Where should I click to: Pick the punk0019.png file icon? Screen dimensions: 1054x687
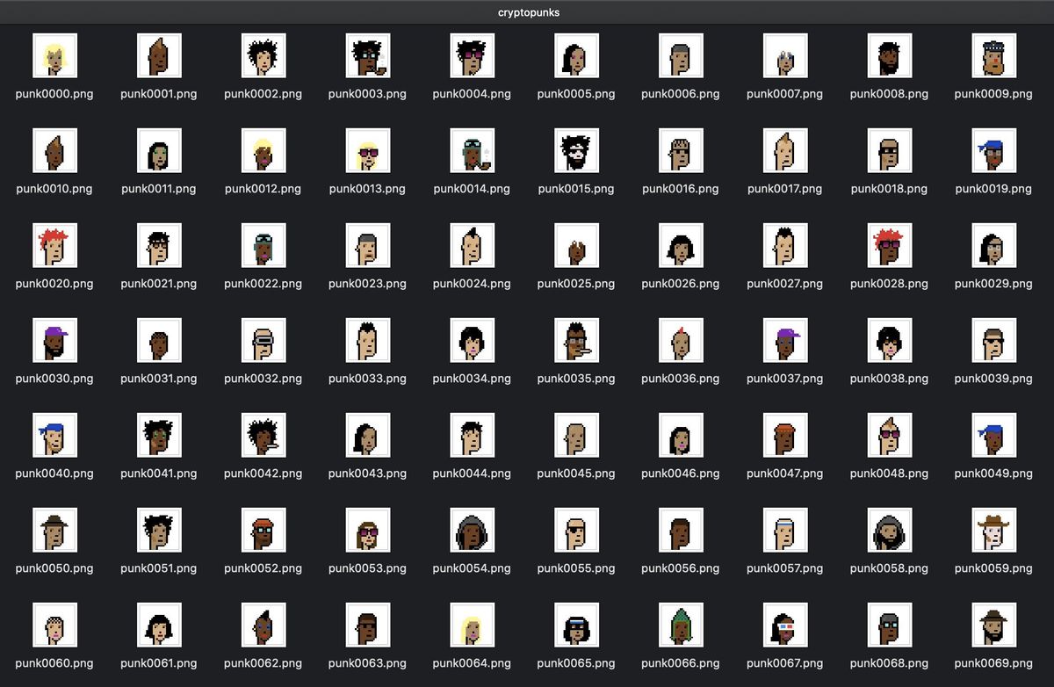click(x=994, y=150)
